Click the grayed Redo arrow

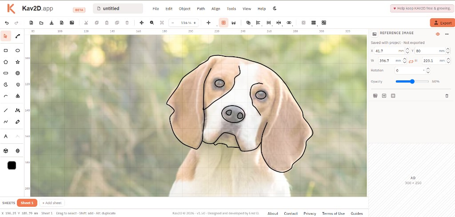[16, 23]
